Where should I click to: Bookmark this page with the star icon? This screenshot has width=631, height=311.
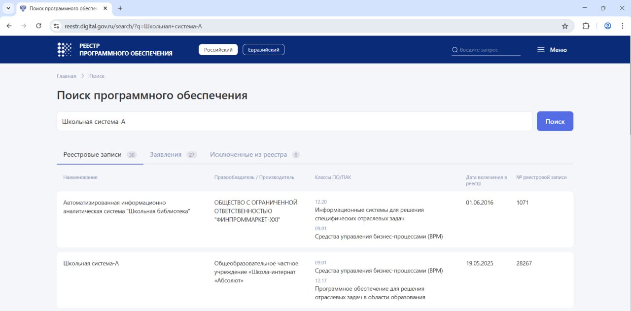pos(565,26)
